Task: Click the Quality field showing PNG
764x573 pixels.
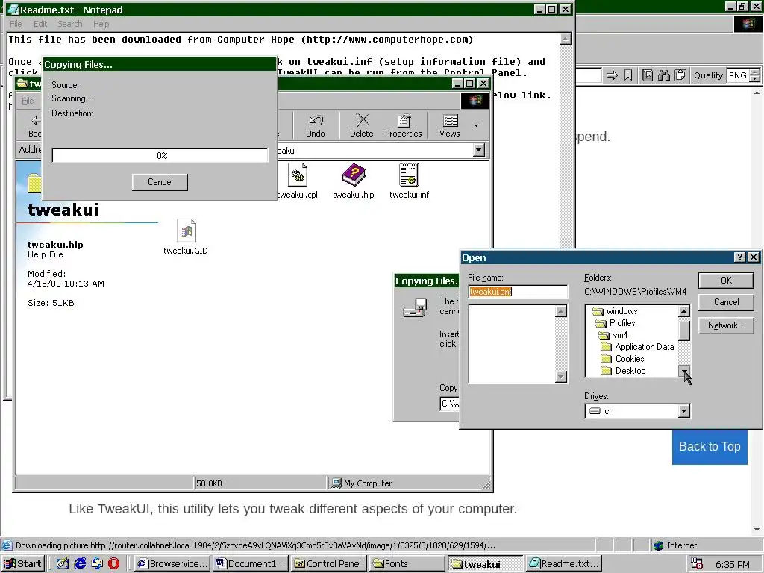Action: (x=738, y=75)
